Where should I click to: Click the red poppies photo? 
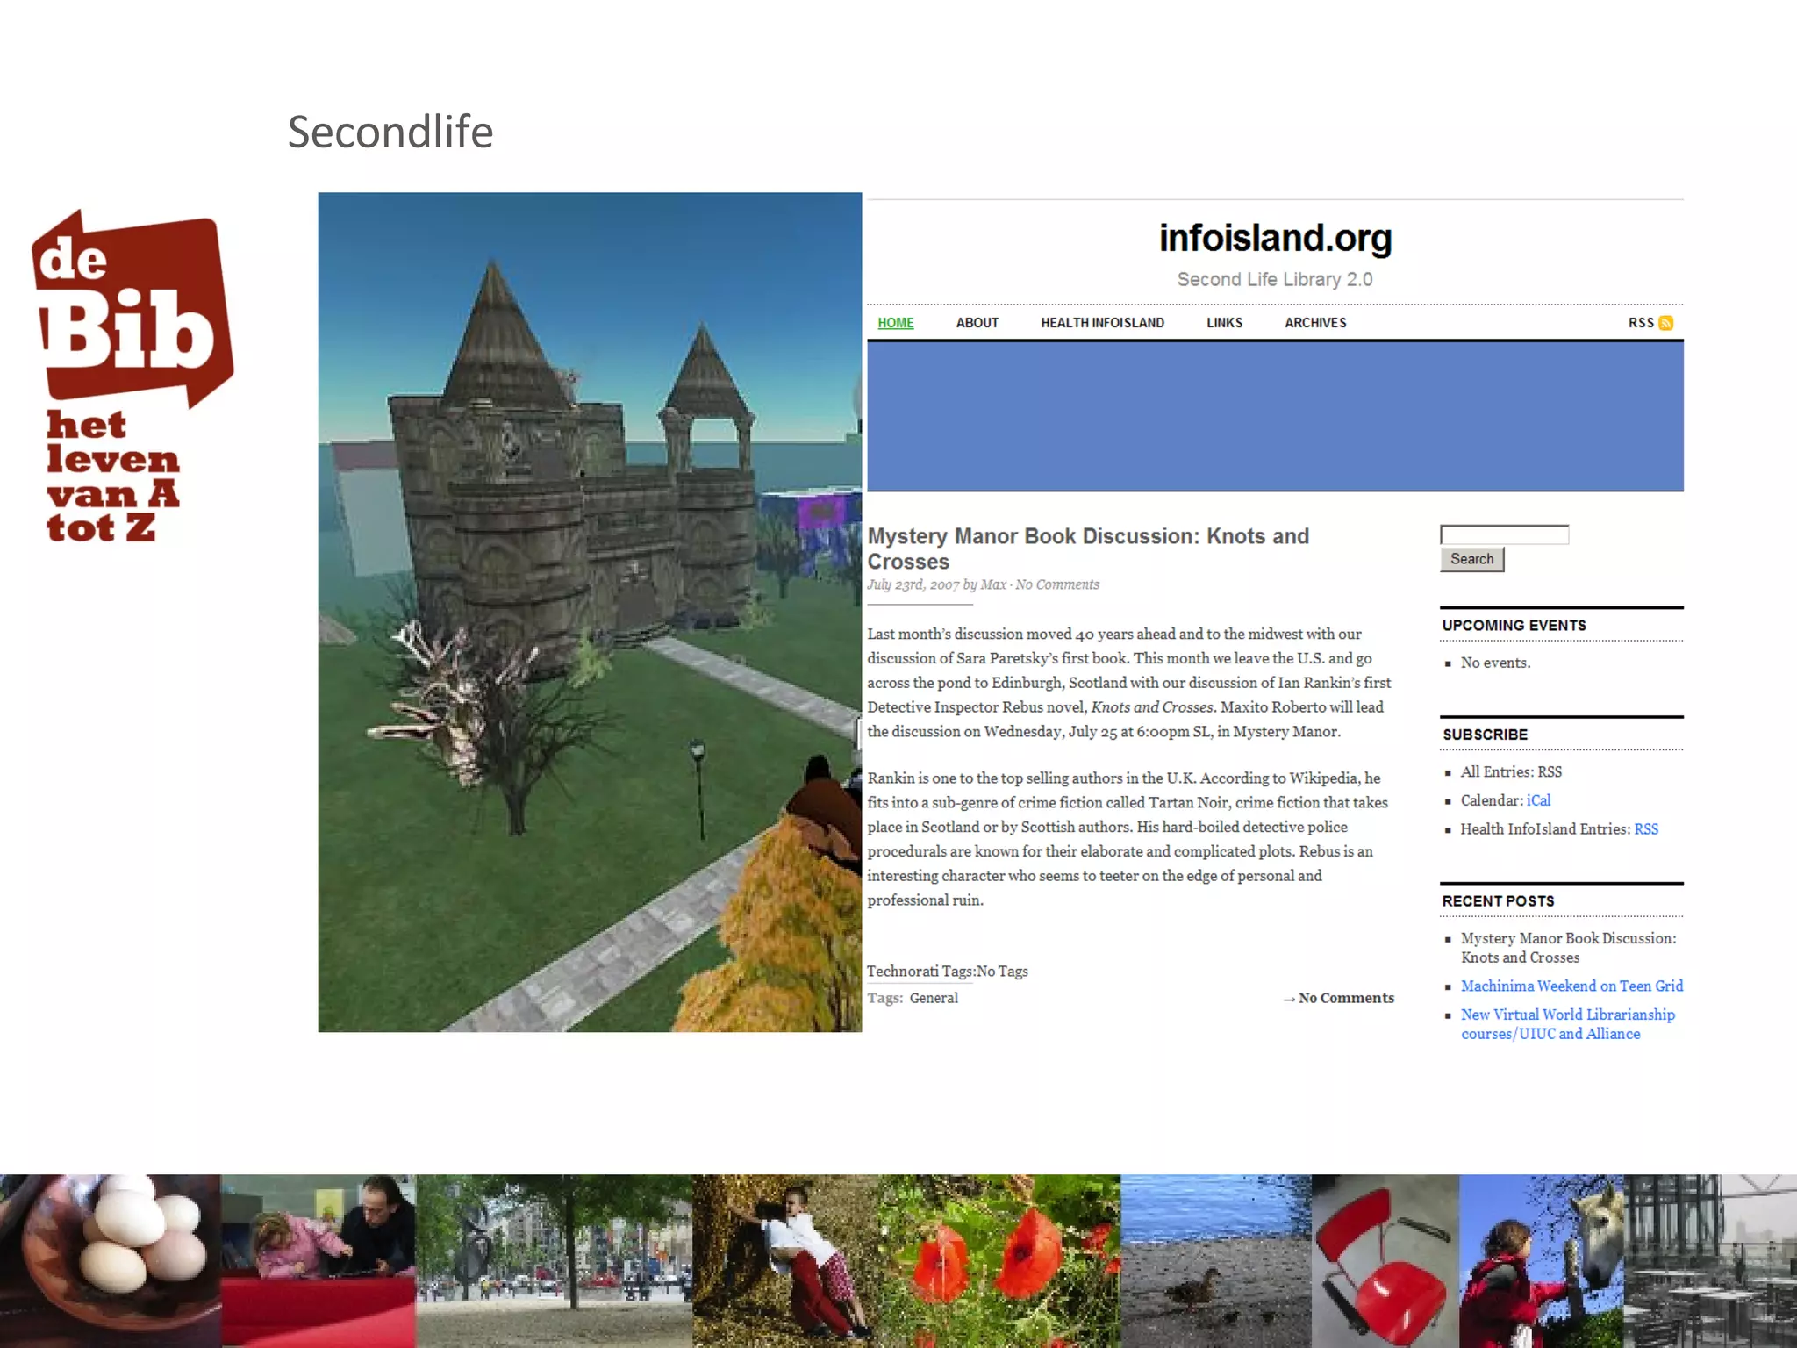tap(1000, 1261)
